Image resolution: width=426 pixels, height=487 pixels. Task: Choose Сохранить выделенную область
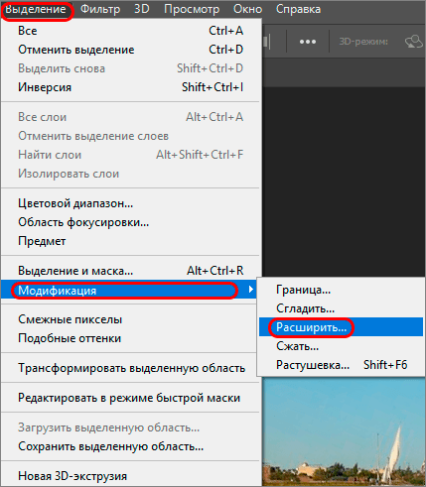pyautogui.click(x=131, y=446)
